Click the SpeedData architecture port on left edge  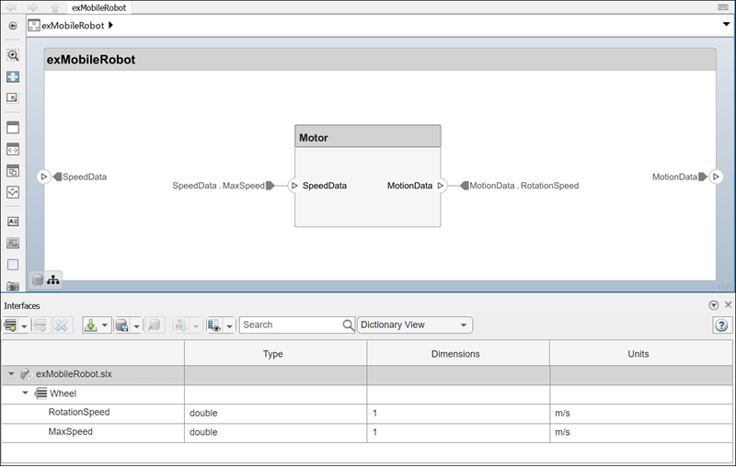(43, 177)
